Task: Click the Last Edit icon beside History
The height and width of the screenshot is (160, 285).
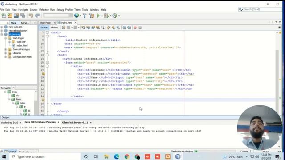Action: tap(64, 28)
